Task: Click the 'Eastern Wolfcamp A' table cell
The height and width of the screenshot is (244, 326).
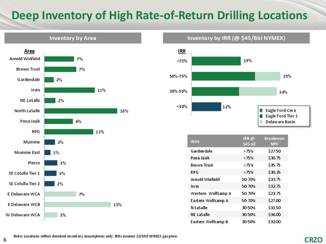Action: 209,200
